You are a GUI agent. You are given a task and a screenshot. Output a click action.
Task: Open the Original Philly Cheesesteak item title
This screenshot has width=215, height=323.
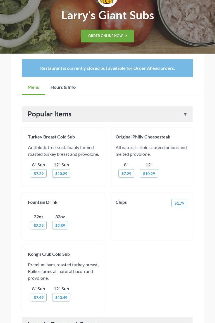pos(143,137)
